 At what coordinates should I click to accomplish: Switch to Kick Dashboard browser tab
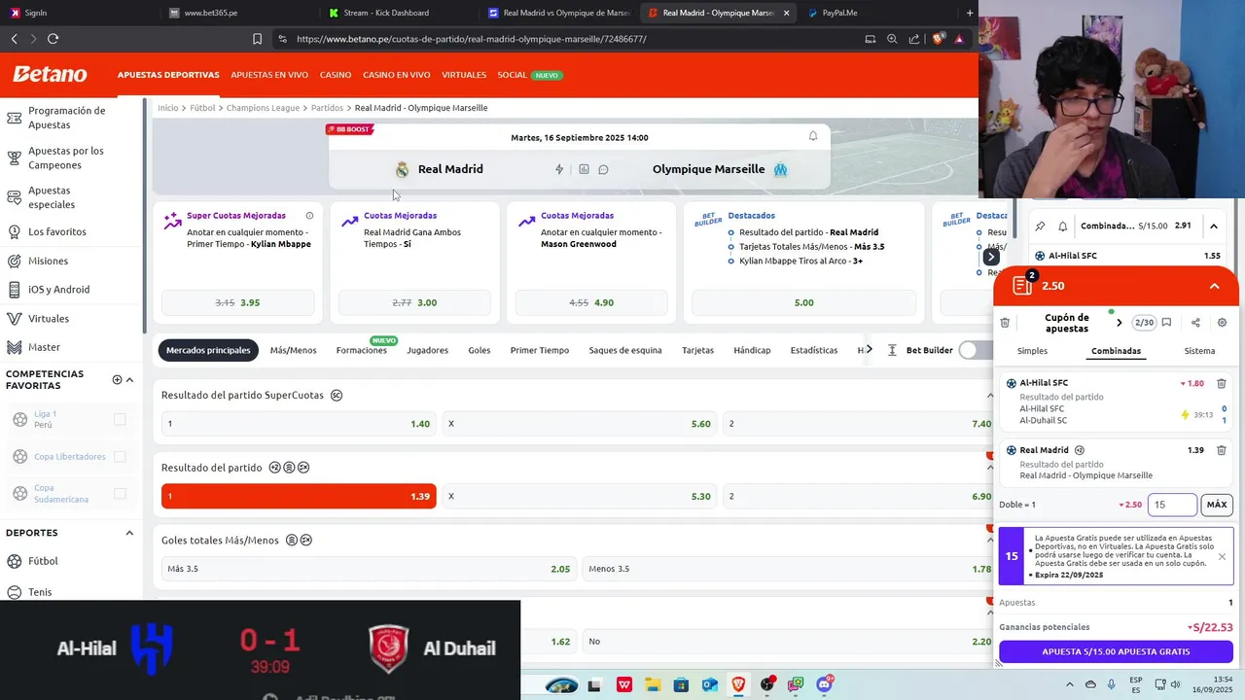[395, 13]
